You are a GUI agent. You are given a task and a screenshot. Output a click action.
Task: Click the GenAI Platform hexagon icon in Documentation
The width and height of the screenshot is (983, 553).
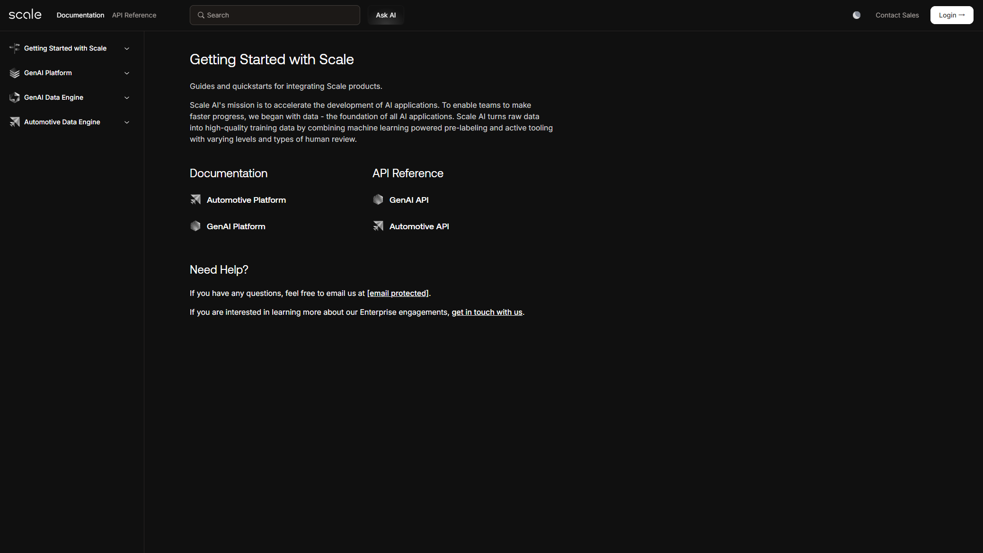click(195, 226)
